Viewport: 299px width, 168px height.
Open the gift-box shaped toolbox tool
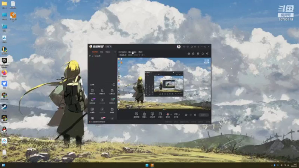pyautogui.click(x=112, y=110)
